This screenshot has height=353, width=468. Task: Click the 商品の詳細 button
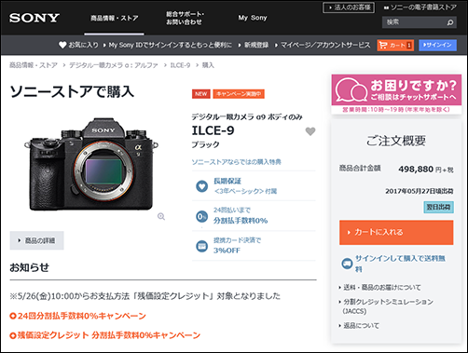pos(37,240)
